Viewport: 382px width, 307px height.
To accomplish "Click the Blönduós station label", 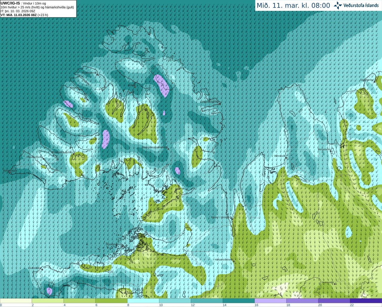I will click(x=280, y=156).
